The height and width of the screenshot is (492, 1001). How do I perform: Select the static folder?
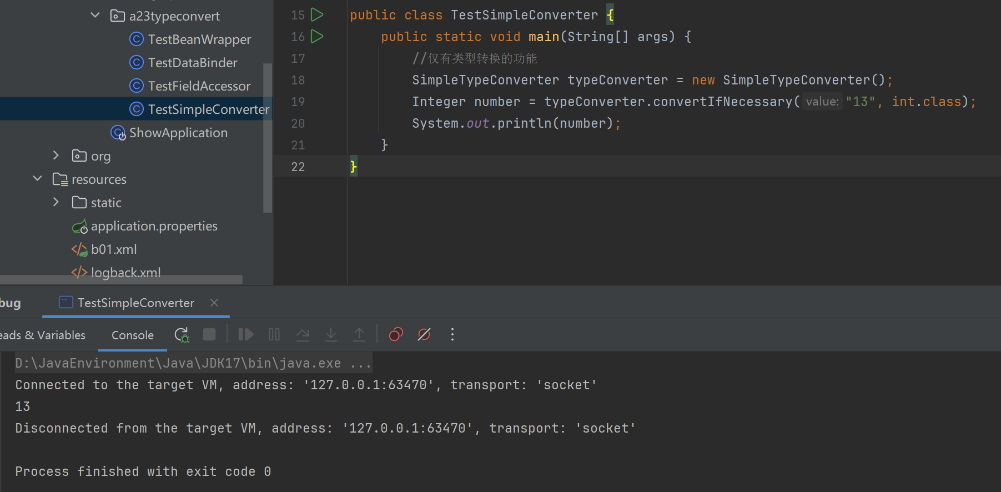[x=106, y=203]
